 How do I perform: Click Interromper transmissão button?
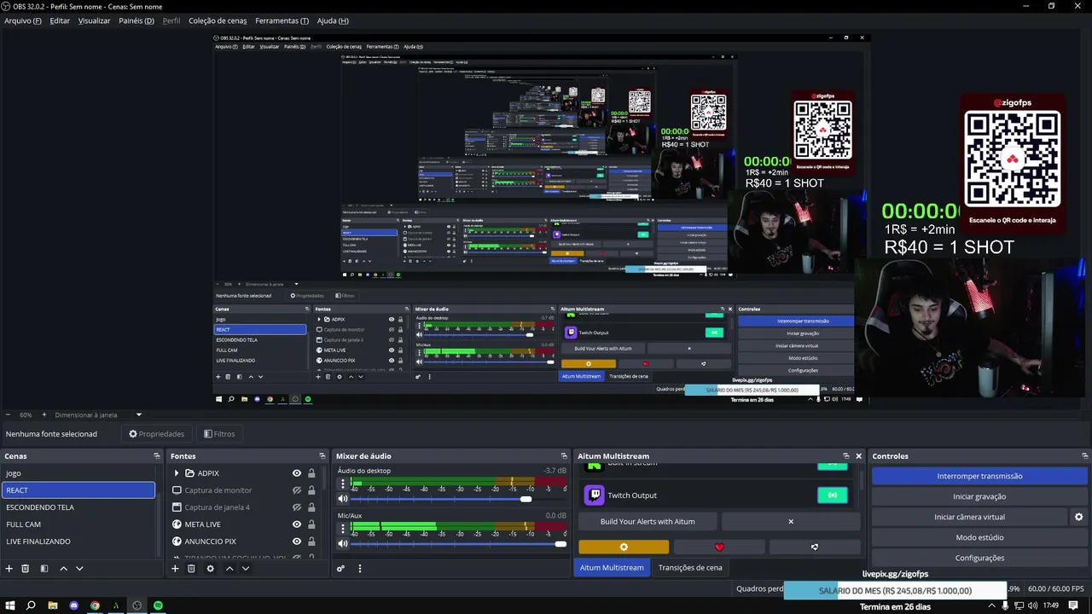[x=979, y=476]
